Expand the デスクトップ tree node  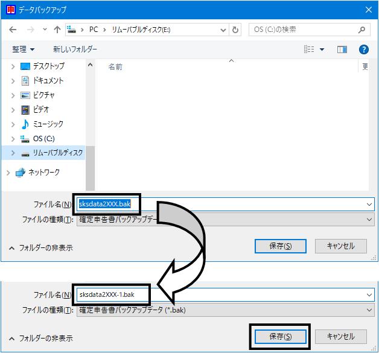(13, 66)
